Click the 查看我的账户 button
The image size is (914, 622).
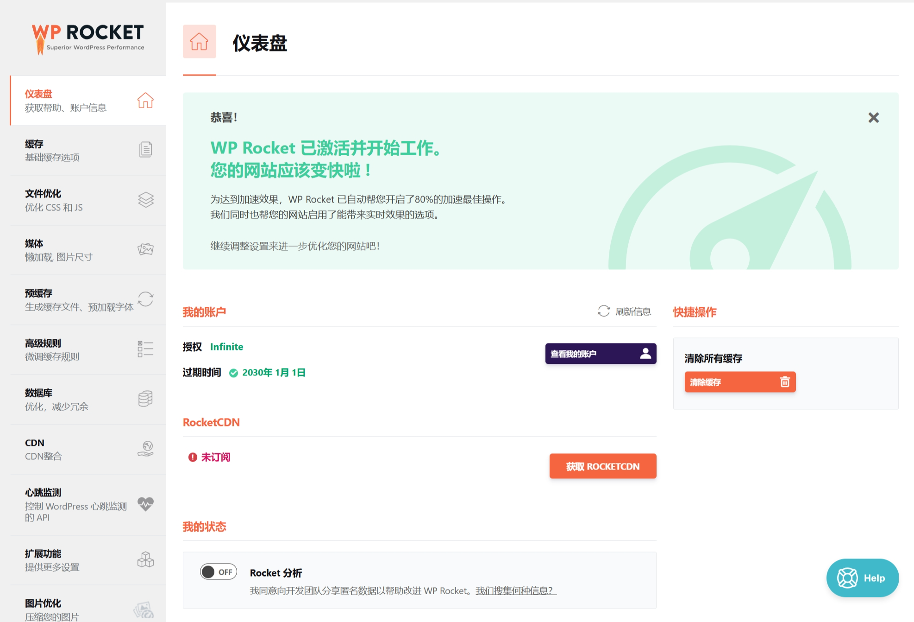point(601,354)
